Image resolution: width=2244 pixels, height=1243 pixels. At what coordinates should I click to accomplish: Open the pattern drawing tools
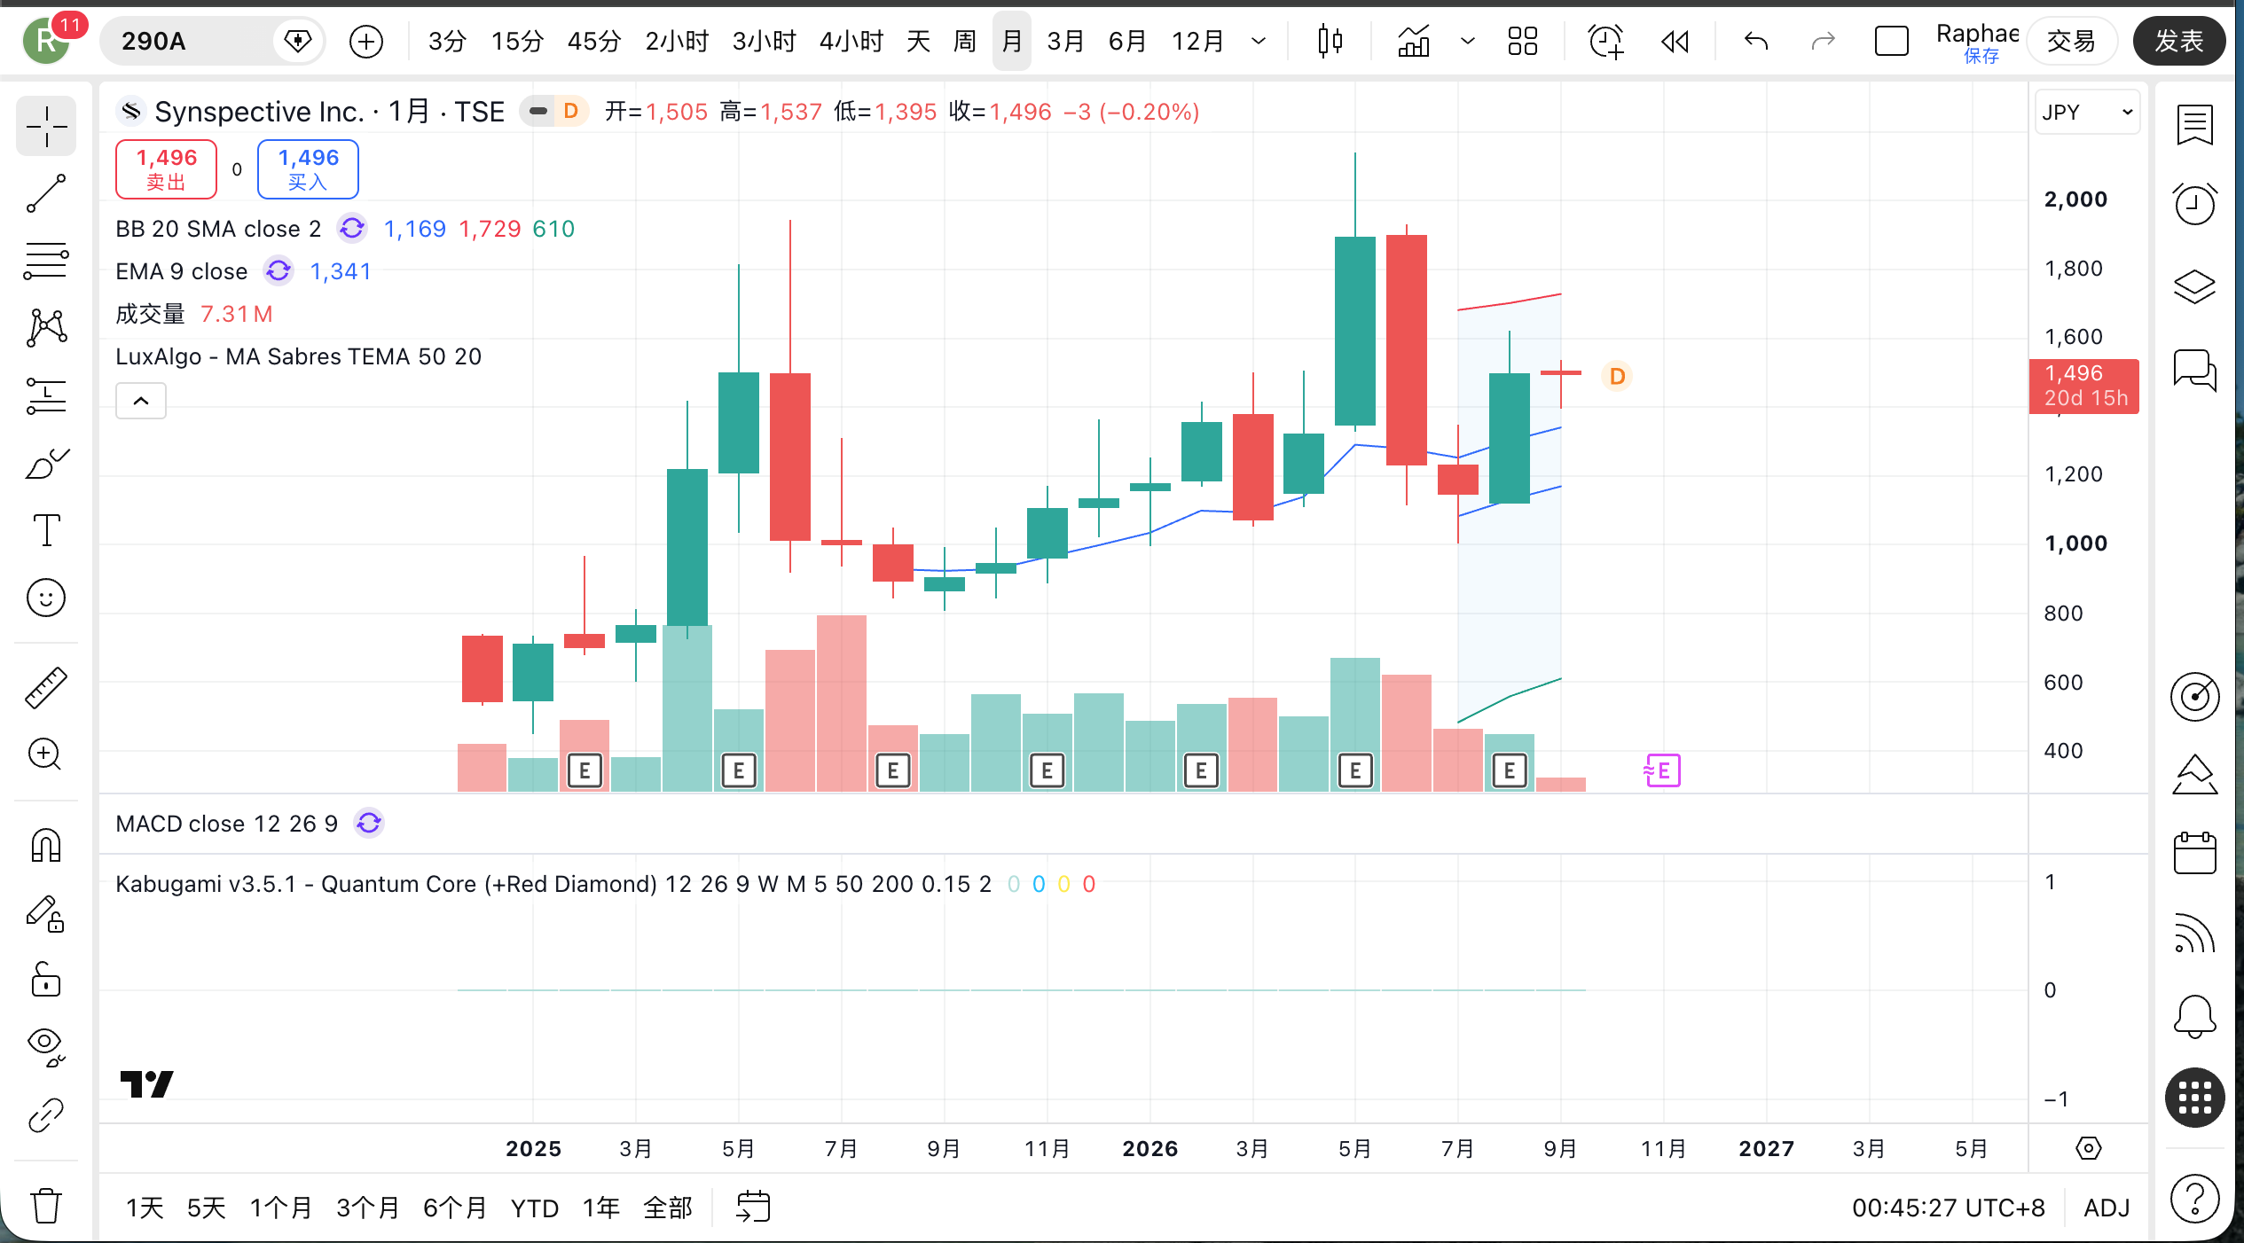click(x=46, y=328)
